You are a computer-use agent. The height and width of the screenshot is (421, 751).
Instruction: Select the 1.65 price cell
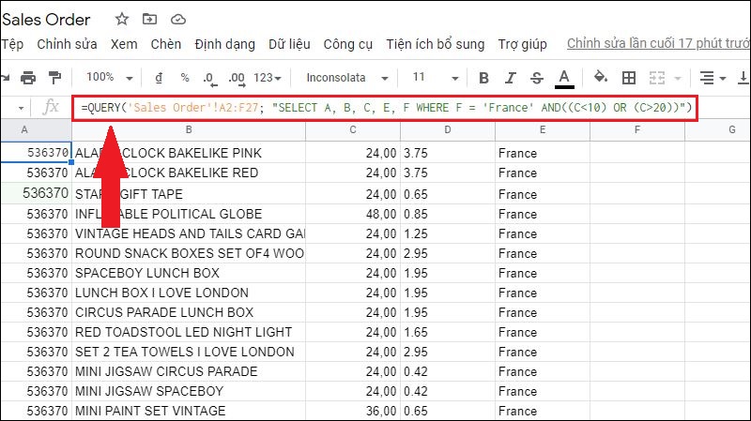click(448, 332)
